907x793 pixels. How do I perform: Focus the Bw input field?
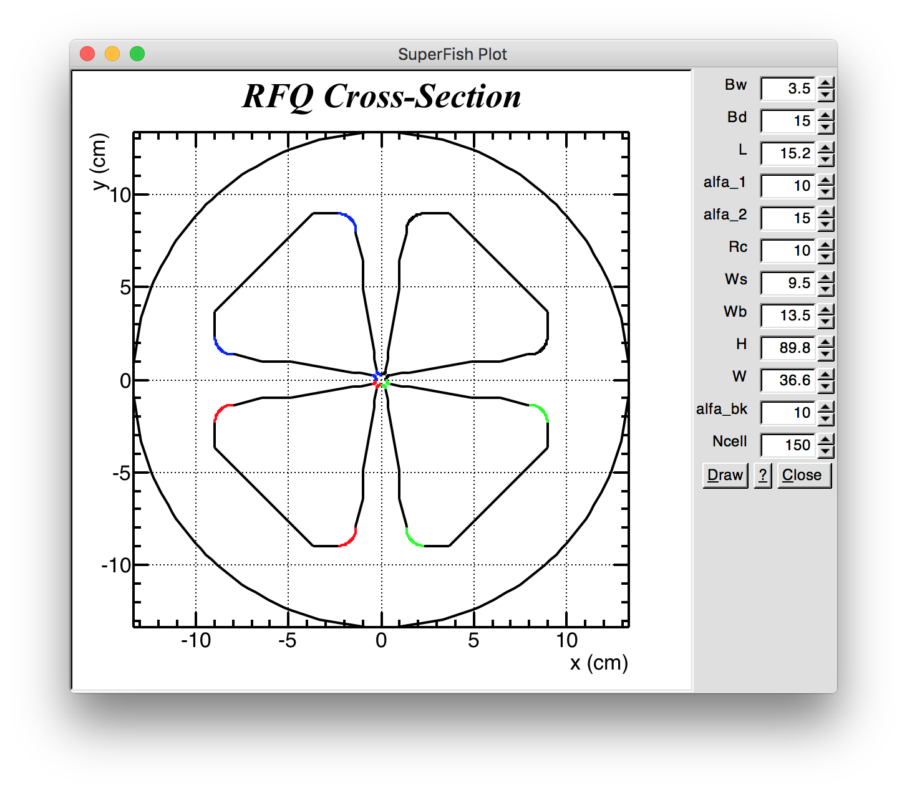tap(787, 89)
